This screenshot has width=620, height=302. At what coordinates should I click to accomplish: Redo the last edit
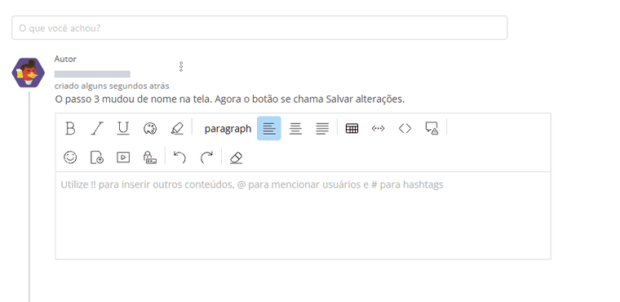206,158
